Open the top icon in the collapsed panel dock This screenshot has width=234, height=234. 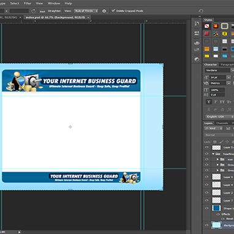tap(197, 23)
